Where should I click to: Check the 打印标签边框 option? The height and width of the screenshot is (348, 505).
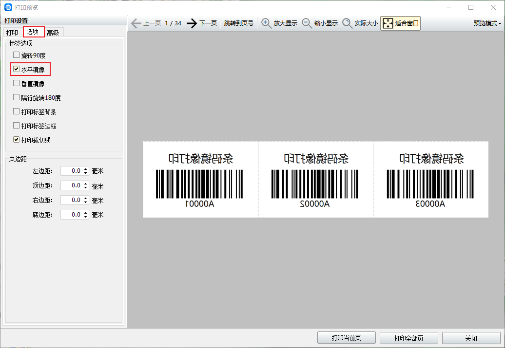(x=16, y=126)
